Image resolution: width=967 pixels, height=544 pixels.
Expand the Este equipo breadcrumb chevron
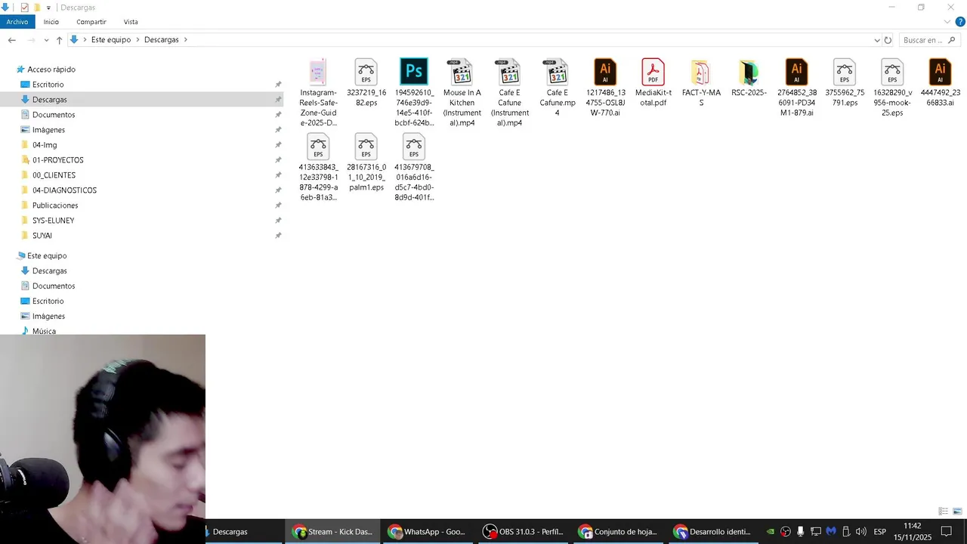137,40
